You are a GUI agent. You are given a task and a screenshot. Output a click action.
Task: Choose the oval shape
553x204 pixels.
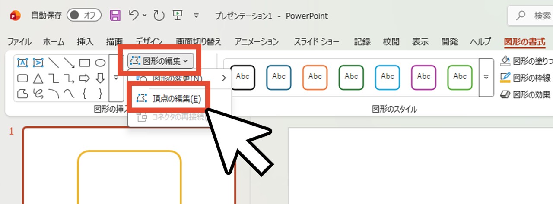click(x=100, y=63)
